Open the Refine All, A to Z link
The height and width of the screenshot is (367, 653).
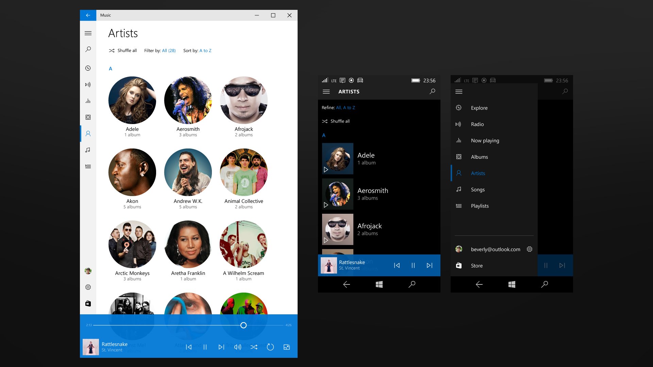tap(345, 107)
